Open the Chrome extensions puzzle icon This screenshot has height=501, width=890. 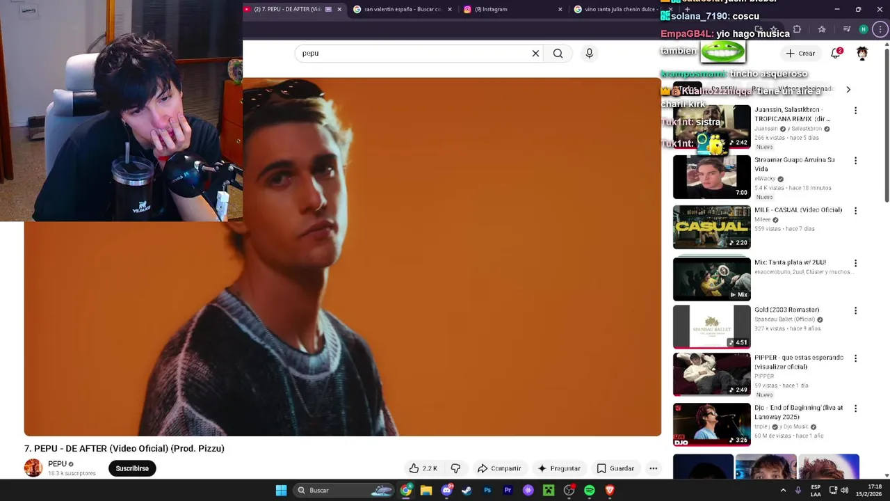(797, 29)
